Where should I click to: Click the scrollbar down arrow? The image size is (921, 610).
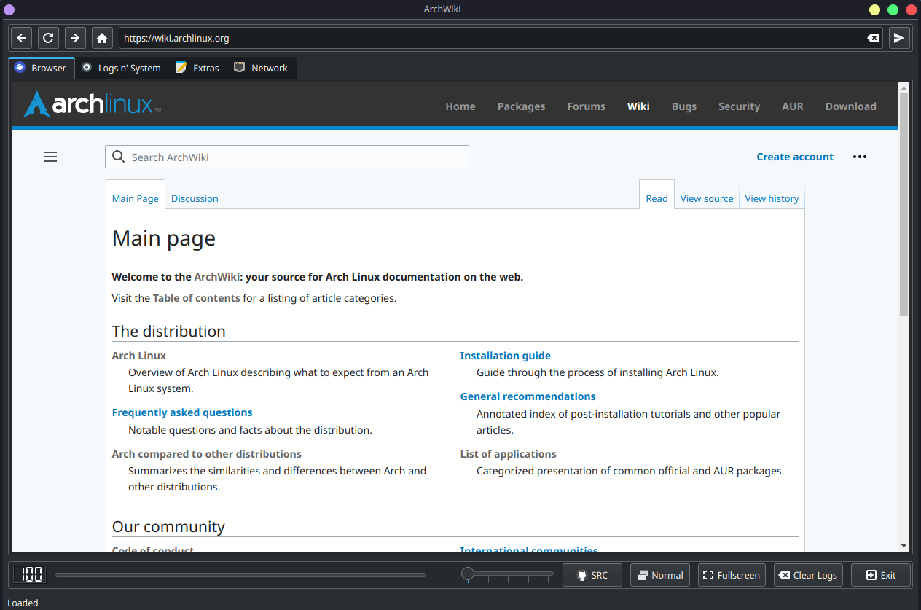click(x=904, y=545)
